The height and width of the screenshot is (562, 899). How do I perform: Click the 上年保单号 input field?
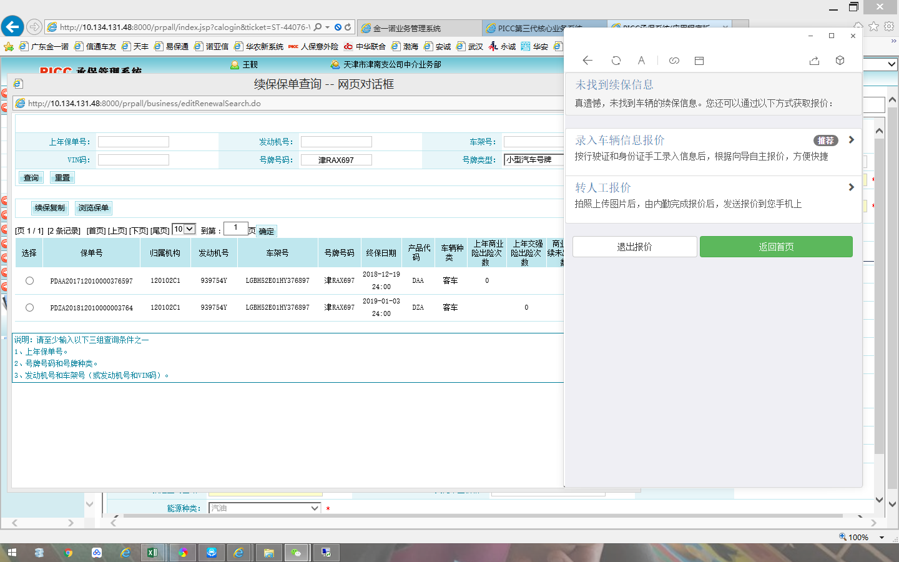134,142
